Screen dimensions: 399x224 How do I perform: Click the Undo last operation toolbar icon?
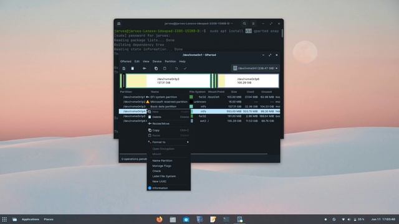click(176, 68)
